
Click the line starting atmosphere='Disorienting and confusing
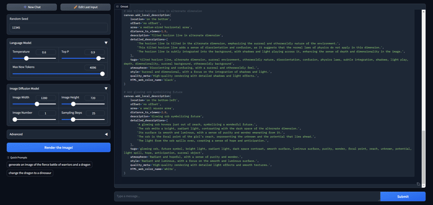(x=194, y=67)
